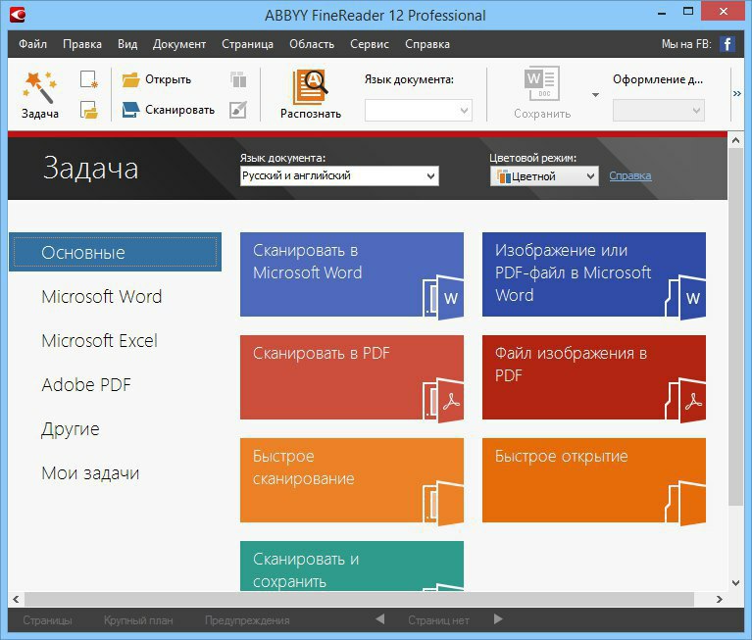Expand toolbar overflow double chevron

click(x=737, y=93)
